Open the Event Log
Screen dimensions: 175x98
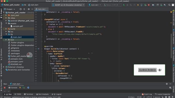147,94
